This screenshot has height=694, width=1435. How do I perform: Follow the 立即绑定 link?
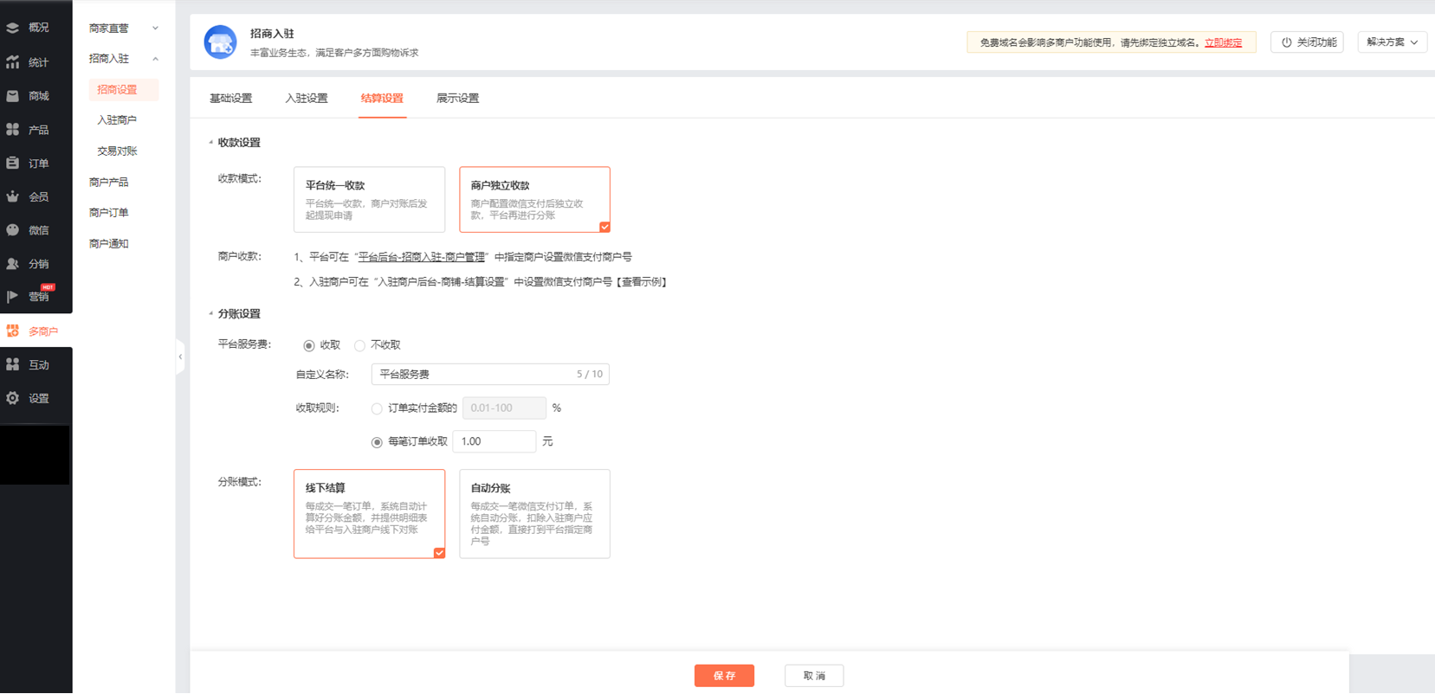(x=1223, y=42)
